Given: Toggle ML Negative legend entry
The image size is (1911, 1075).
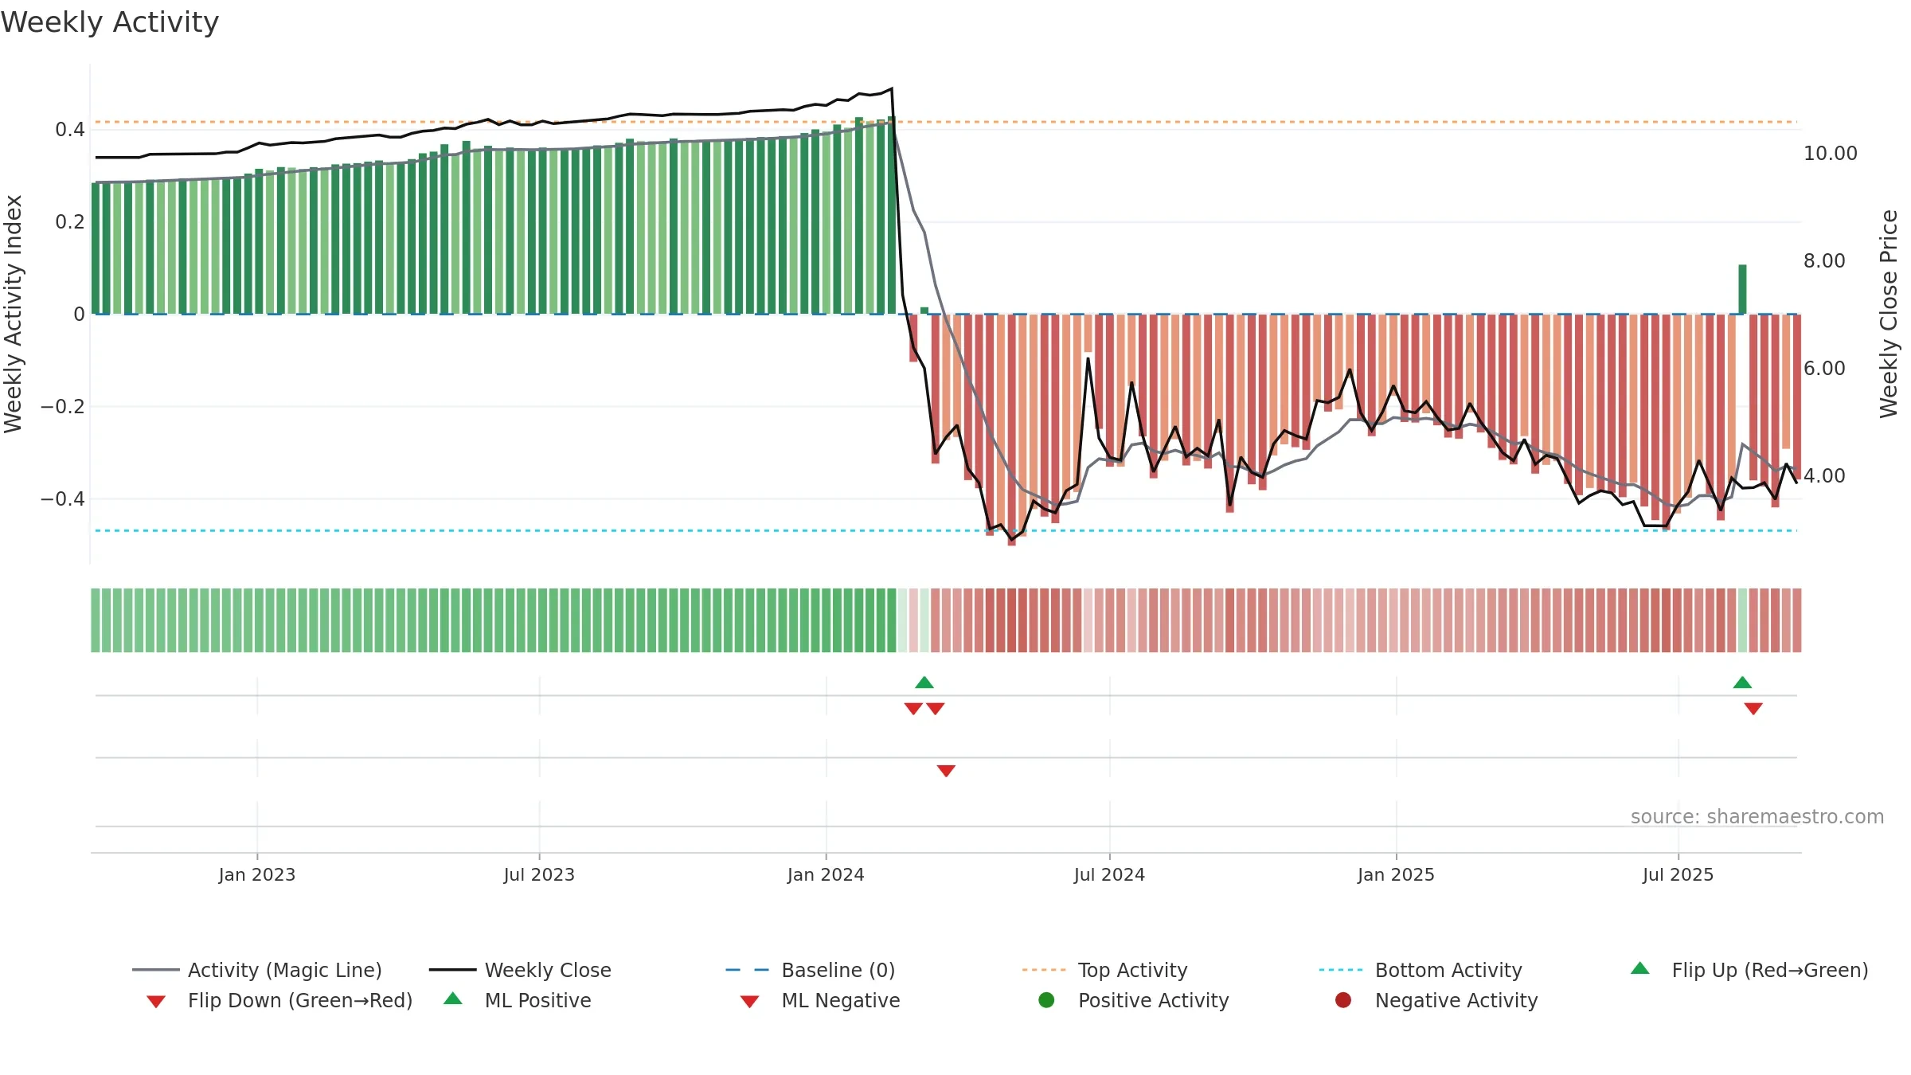Looking at the screenshot, I should tap(820, 1000).
